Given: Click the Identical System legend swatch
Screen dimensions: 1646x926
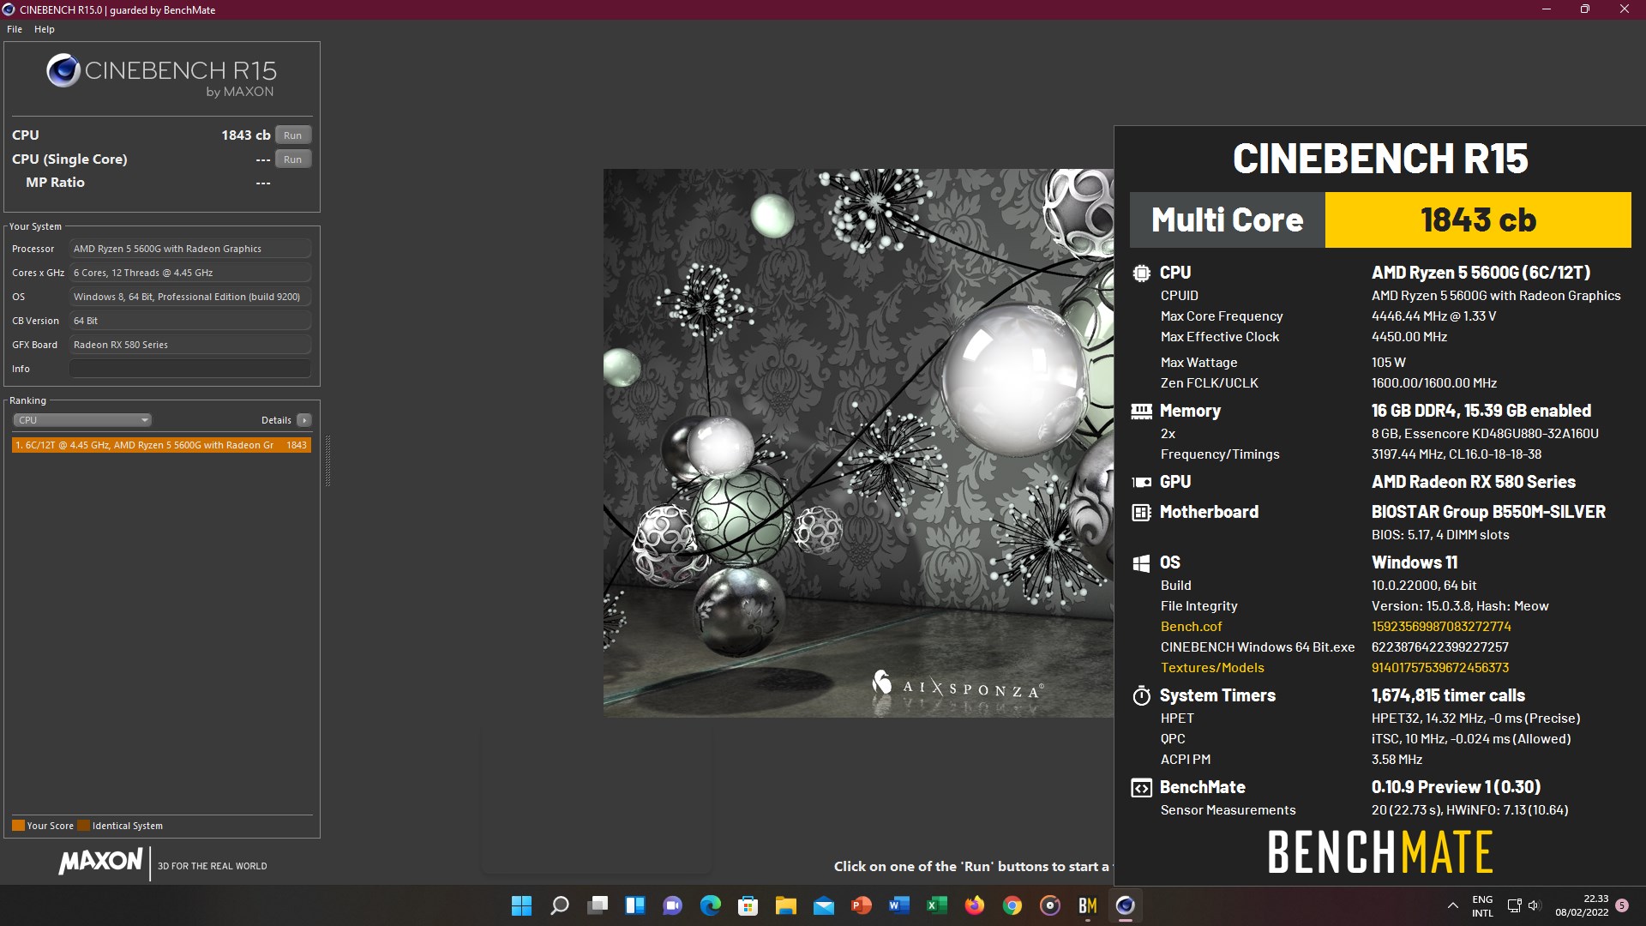Looking at the screenshot, I should [x=83, y=826].
